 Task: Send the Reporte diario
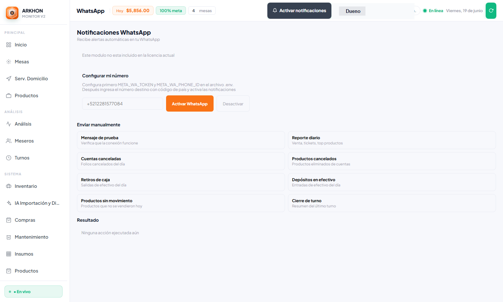pyautogui.click(x=392, y=140)
